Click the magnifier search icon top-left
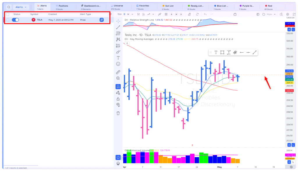 9,7
